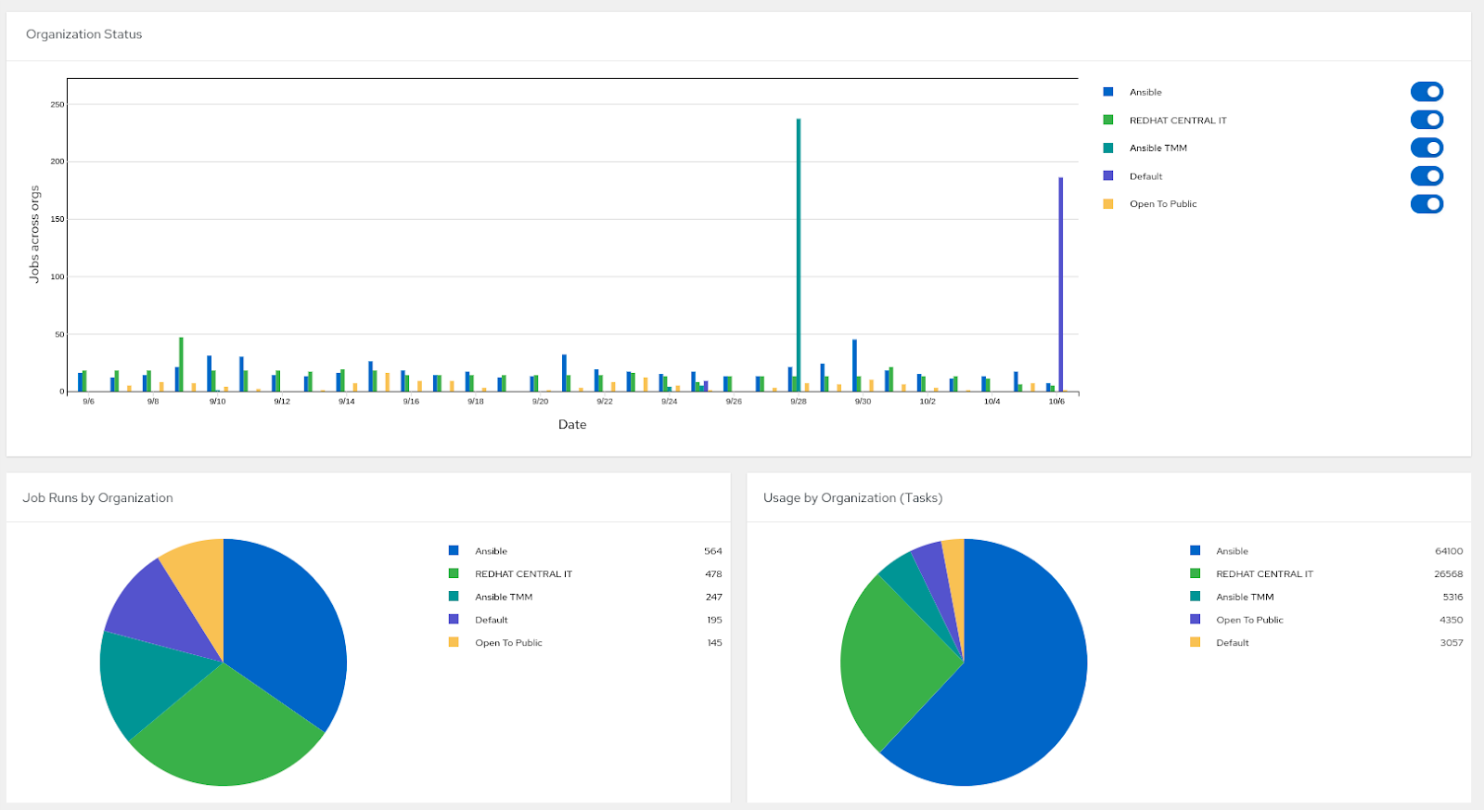Image resolution: width=1484 pixels, height=810 pixels.
Task: Click the Ansible TMM label in Job Runs legend
Action: (504, 597)
